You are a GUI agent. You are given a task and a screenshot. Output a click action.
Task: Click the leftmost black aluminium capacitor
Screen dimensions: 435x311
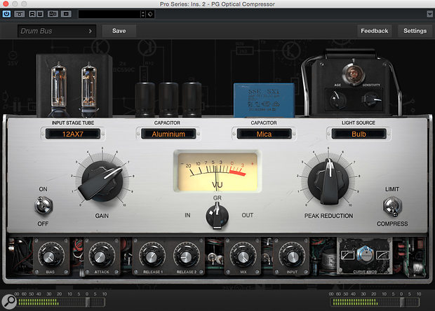(145, 99)
